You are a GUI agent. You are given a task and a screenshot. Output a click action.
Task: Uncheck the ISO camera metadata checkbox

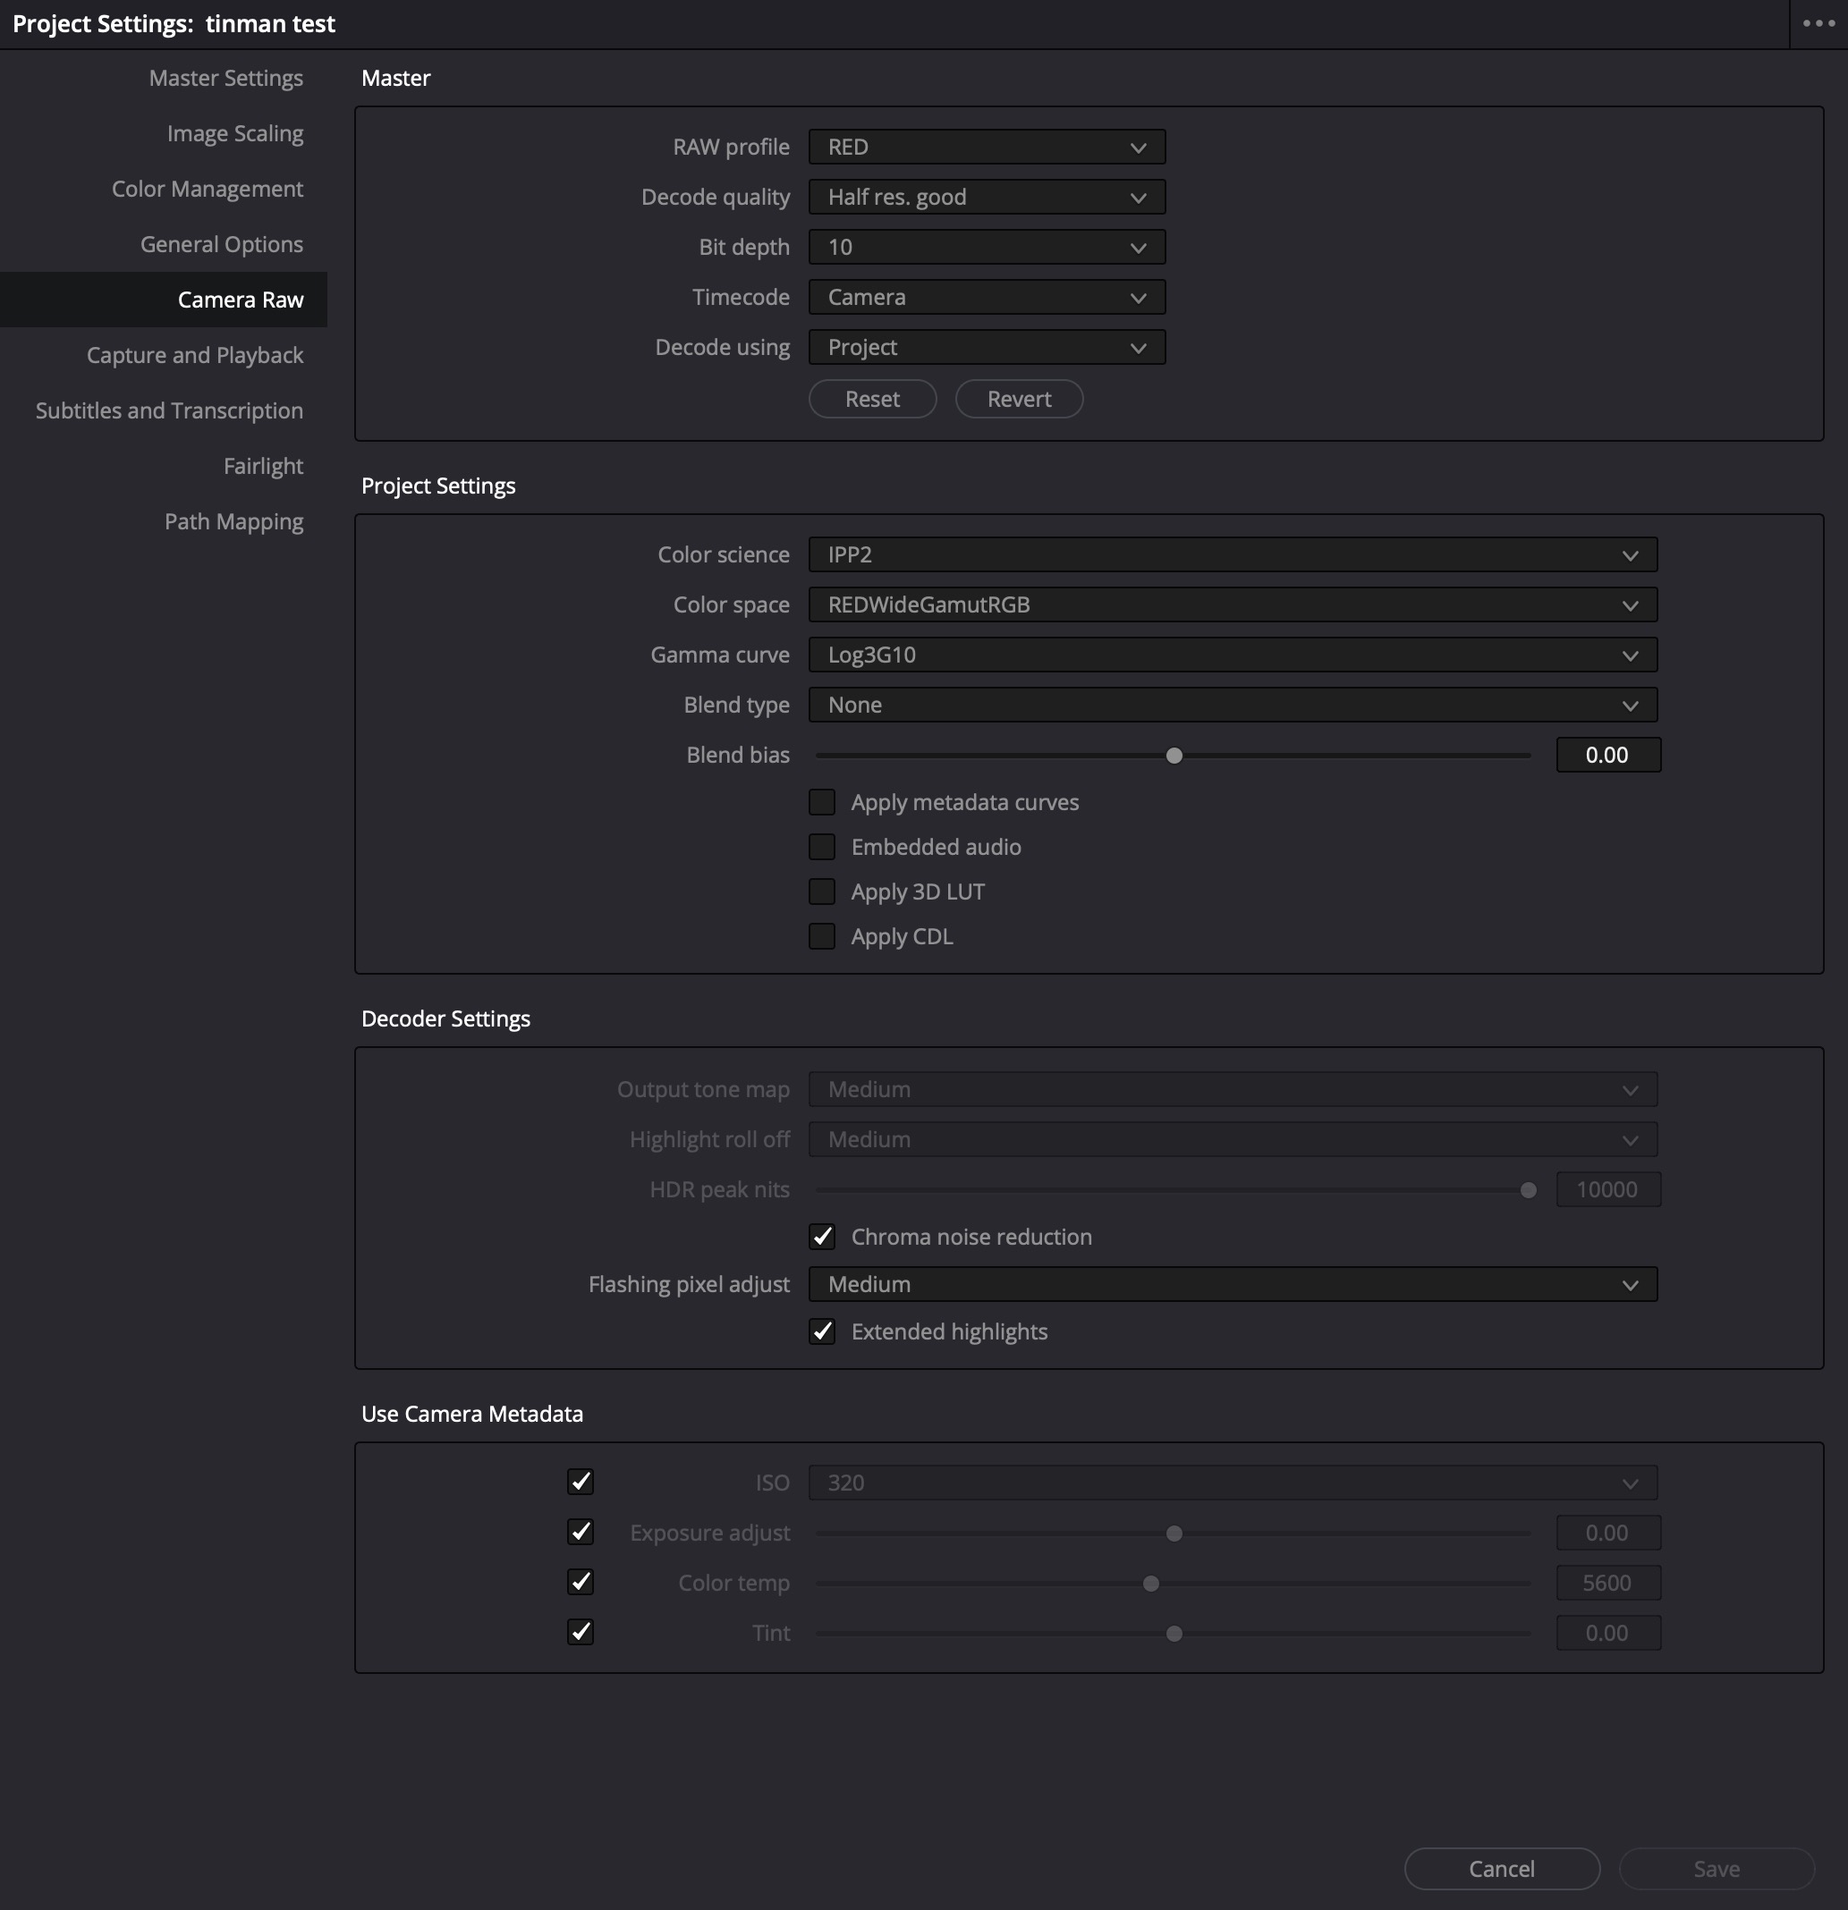[x=580, y=1481]
